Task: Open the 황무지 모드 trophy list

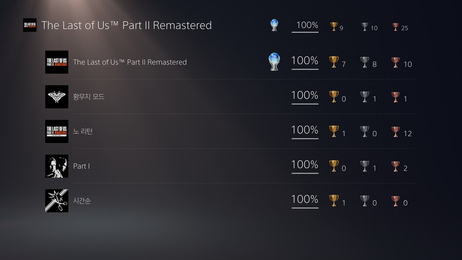Action: [89, 97]
